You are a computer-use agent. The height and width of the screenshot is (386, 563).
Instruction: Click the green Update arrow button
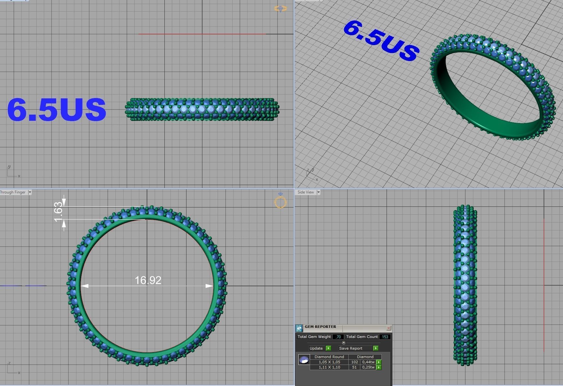click(x=328, y=348)
